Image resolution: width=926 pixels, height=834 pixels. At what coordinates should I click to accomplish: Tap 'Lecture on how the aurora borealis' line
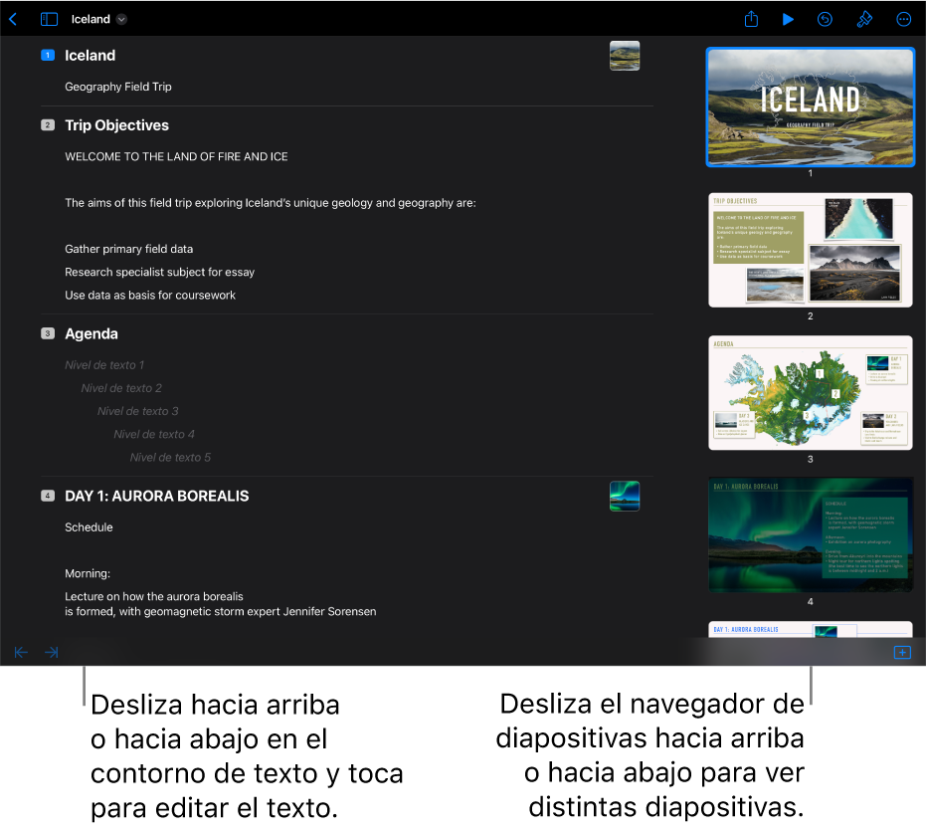tap(154, 596)
